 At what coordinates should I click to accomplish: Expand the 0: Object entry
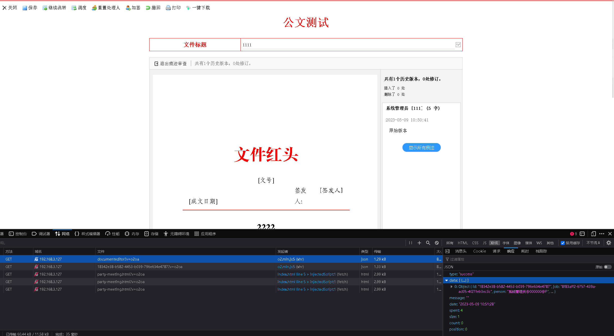[x=451, y=287]
